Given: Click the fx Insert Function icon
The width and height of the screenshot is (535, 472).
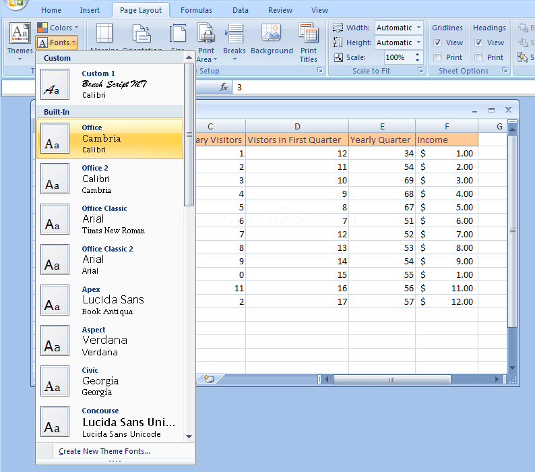Looking at the screenshot, I should [x=224, y=87].
